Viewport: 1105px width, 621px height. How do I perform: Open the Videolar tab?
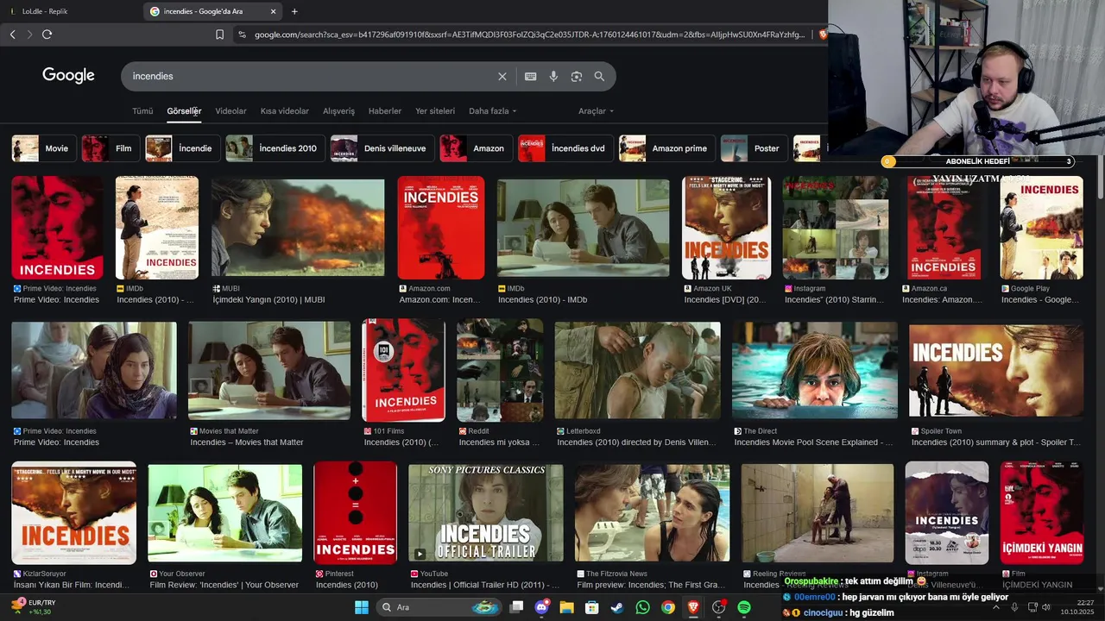click(x=230, y=111)
